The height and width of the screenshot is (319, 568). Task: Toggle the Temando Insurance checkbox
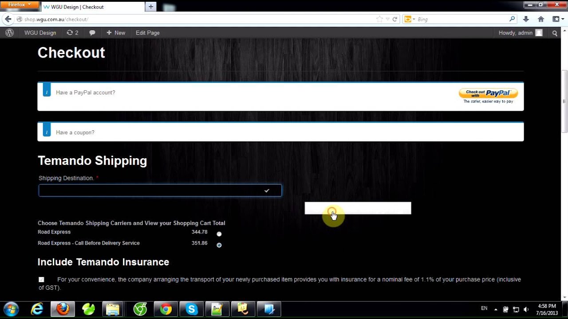pyautogui.click(x=41, y=280)
